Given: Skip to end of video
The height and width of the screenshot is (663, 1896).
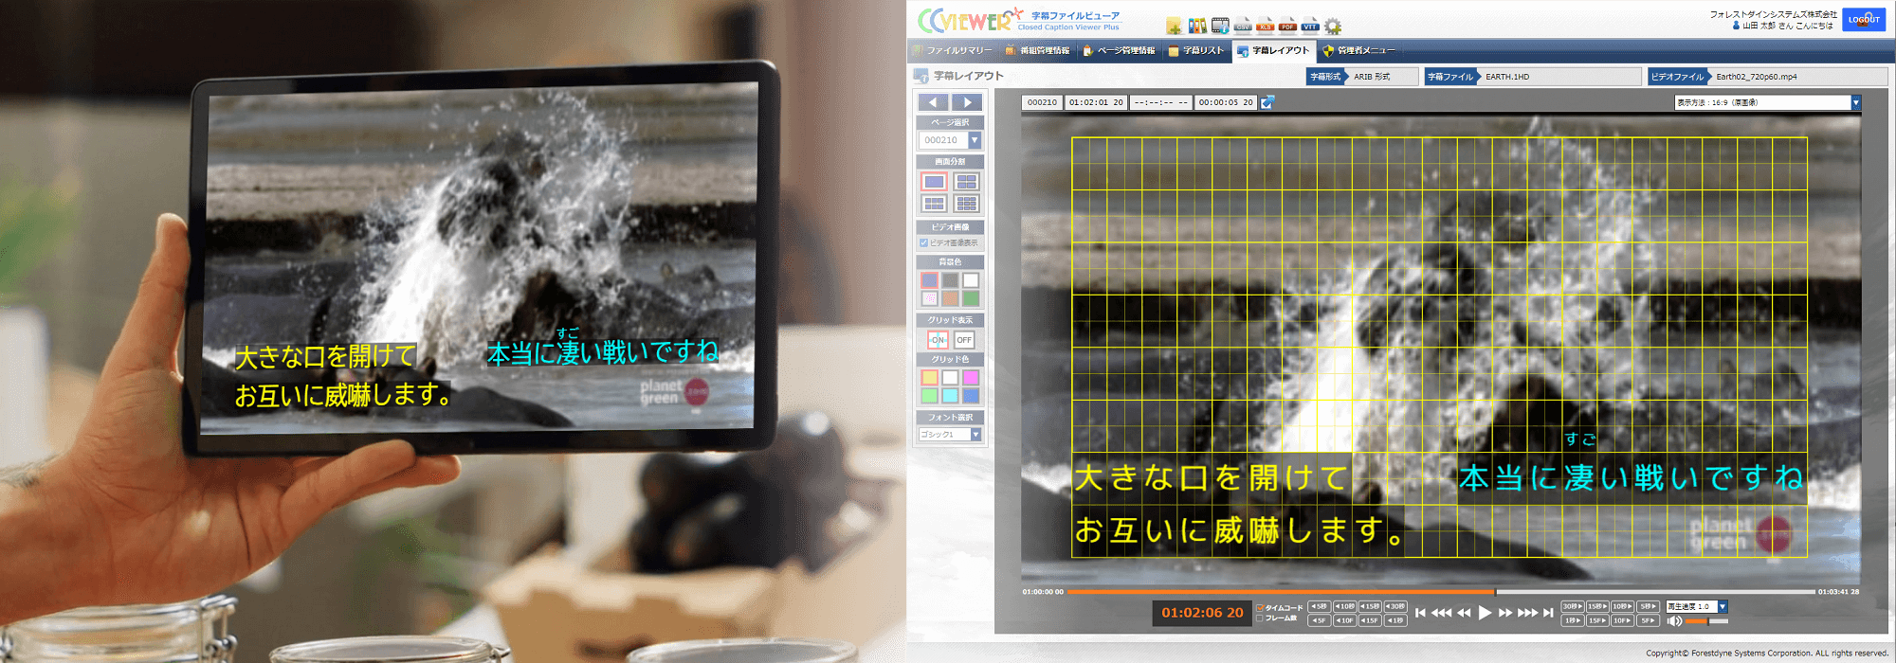Looking at the screenshot, I should click(x=1548, y=613).
